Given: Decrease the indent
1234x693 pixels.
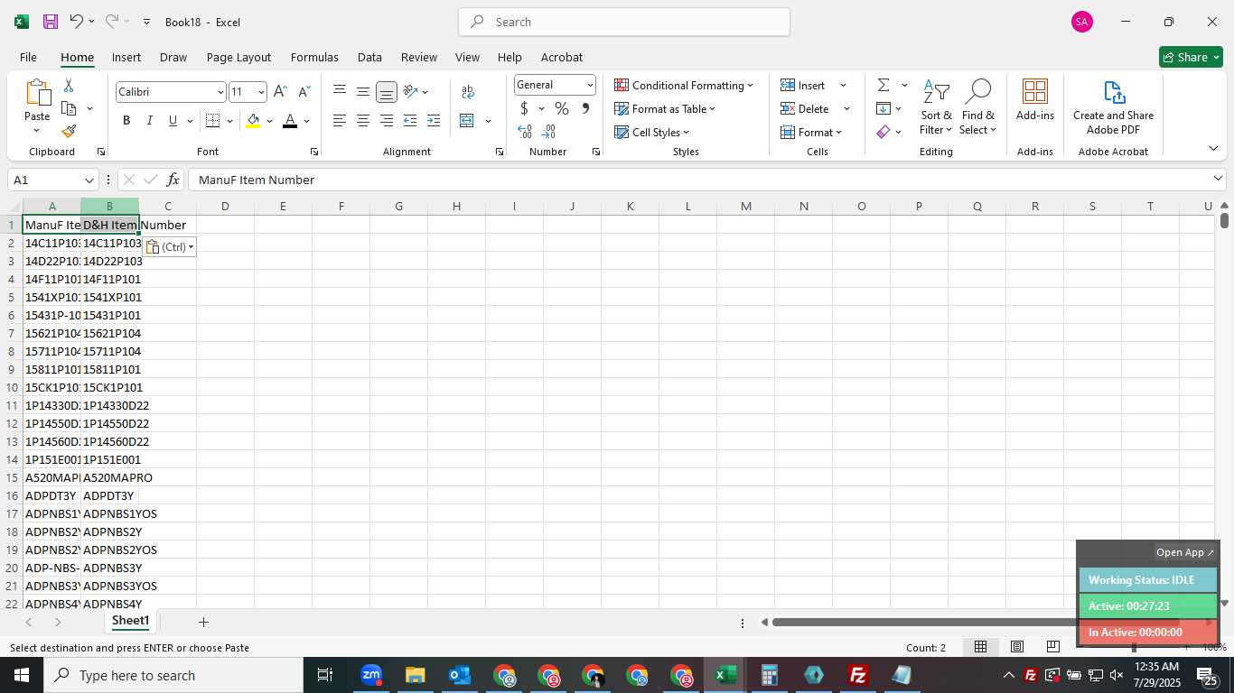Looking at the screenshot, I should (410, 121).
